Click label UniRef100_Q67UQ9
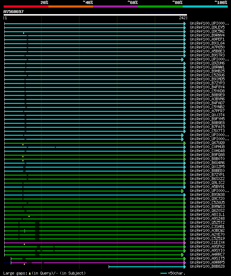This screenshot has width=231, height=276. coord(207,143)
